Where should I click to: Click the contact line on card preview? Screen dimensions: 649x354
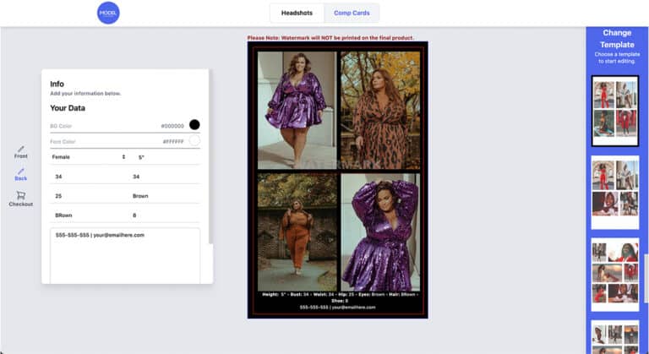[338, 308]
